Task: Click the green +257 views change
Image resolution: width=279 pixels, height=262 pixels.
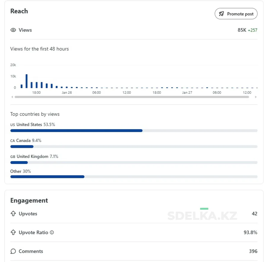Action: pyautogui.click(x=252, y=30)
